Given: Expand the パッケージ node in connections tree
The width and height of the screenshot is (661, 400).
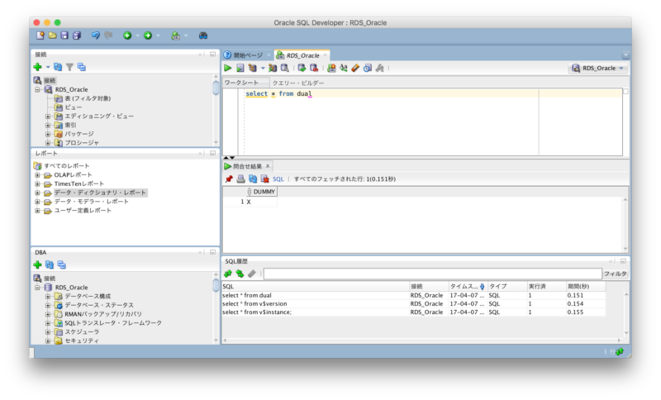Looking at the screenshot, I should click(x=48, y=134).
